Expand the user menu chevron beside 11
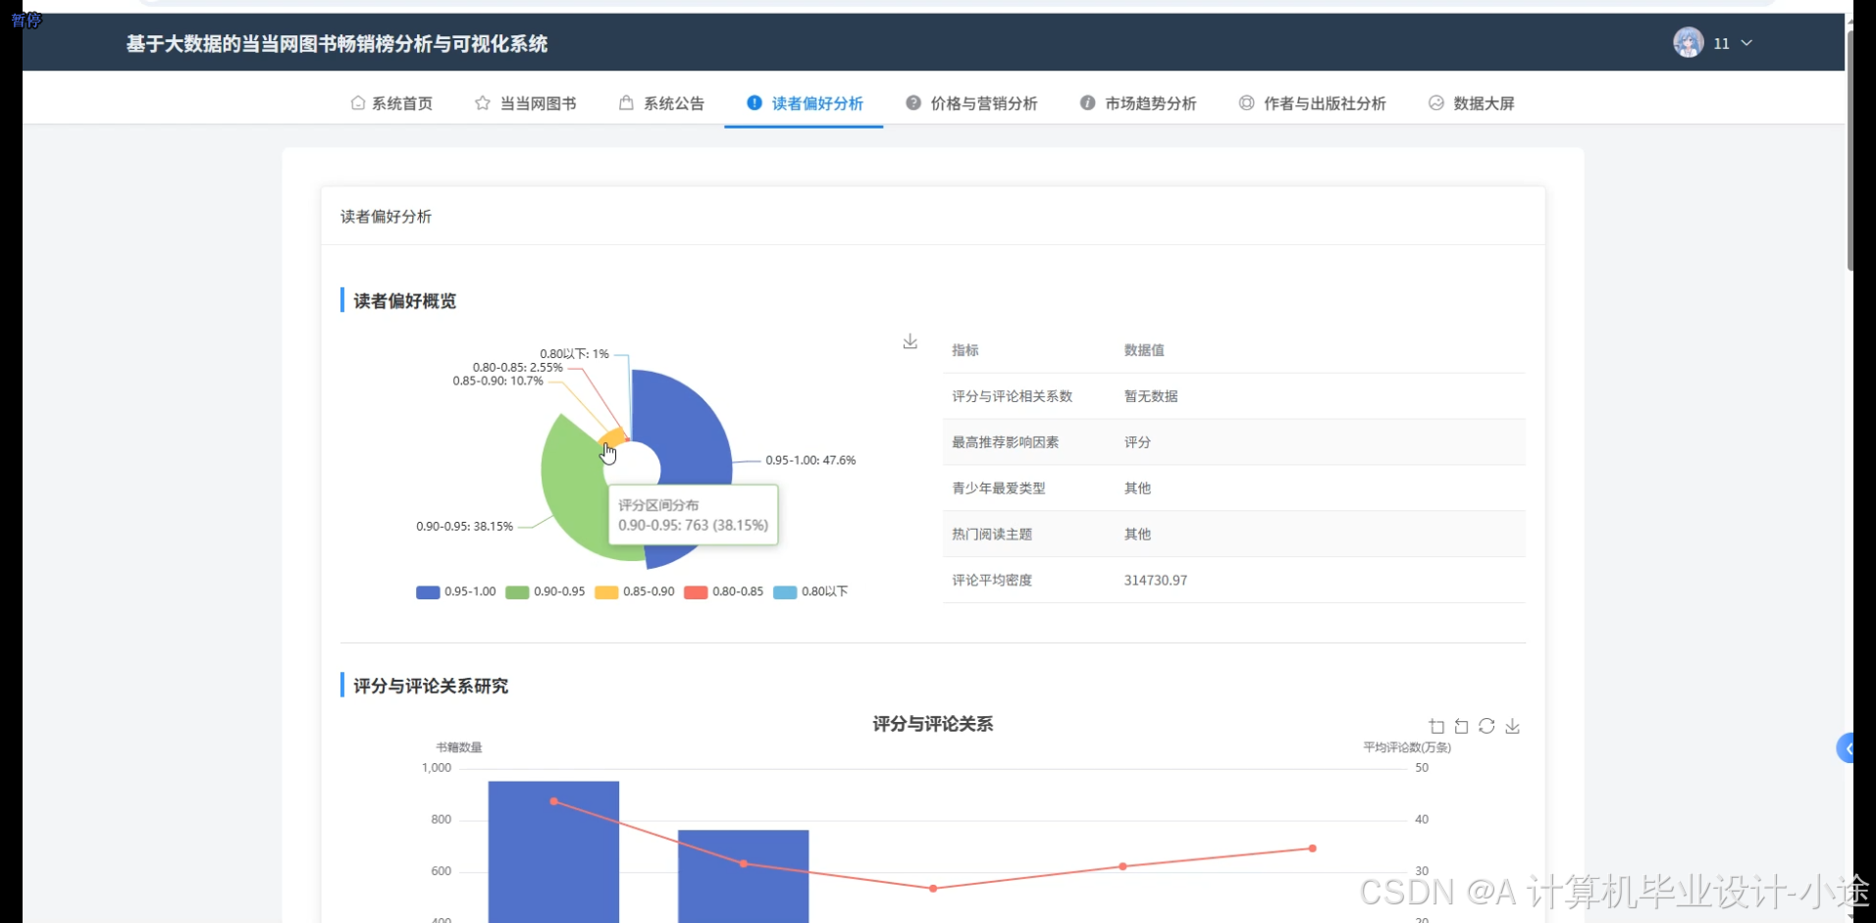This screenshot has width=1876, height=923. coord(1746,43)
